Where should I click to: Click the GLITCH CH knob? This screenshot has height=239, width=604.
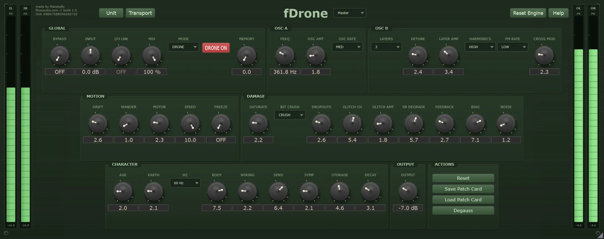click(352, 124)
